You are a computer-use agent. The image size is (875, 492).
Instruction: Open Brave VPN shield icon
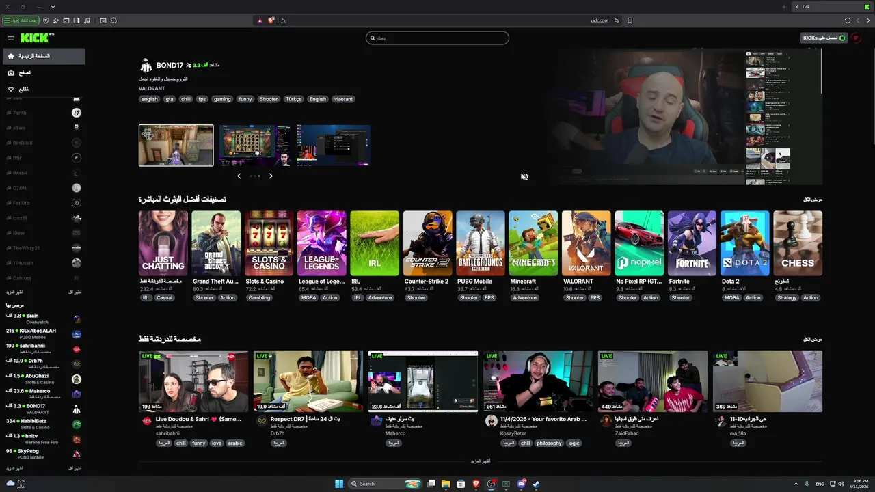(46, 20)
